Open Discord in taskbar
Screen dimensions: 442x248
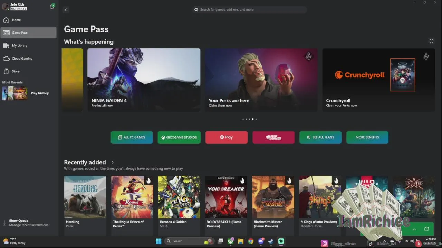(261, 241)
